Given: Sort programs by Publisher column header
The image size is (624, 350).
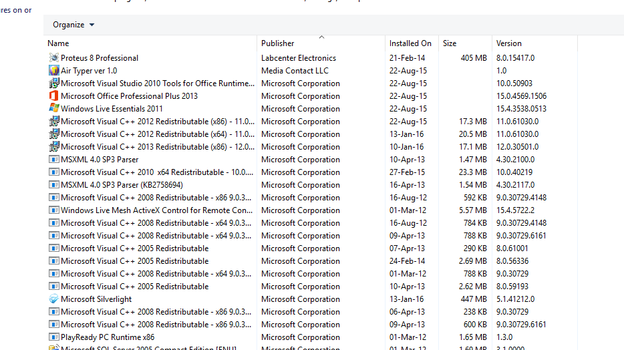Looking at the screenshot, I should click(278, 43).
